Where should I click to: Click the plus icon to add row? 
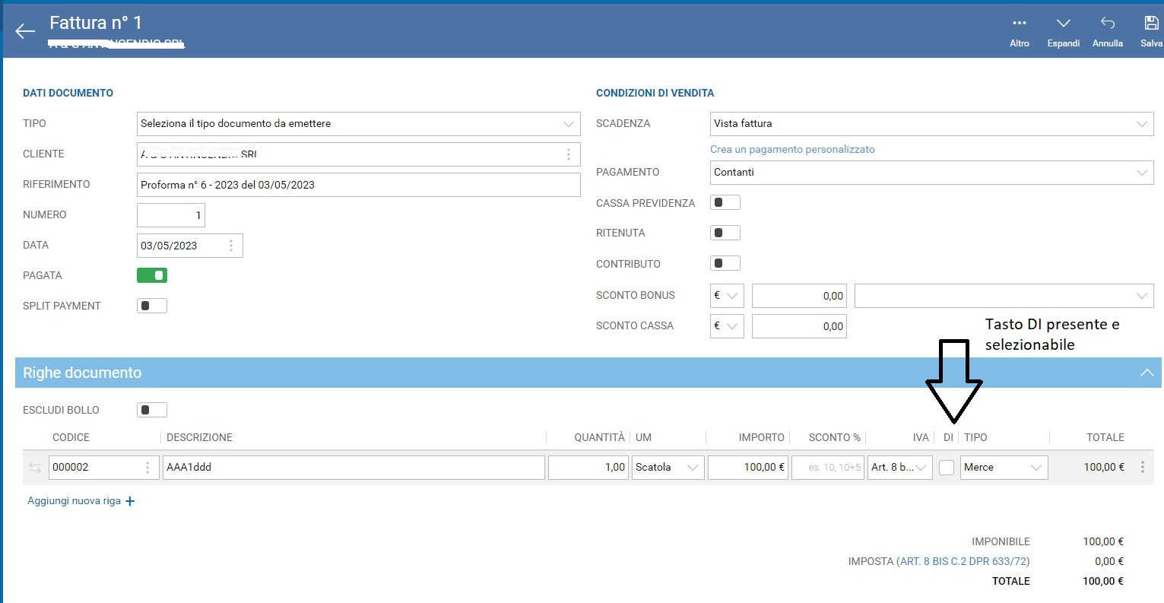click(130, 501)
